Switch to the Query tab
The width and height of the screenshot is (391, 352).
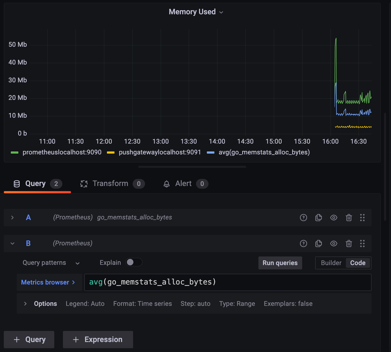point(38,184)
